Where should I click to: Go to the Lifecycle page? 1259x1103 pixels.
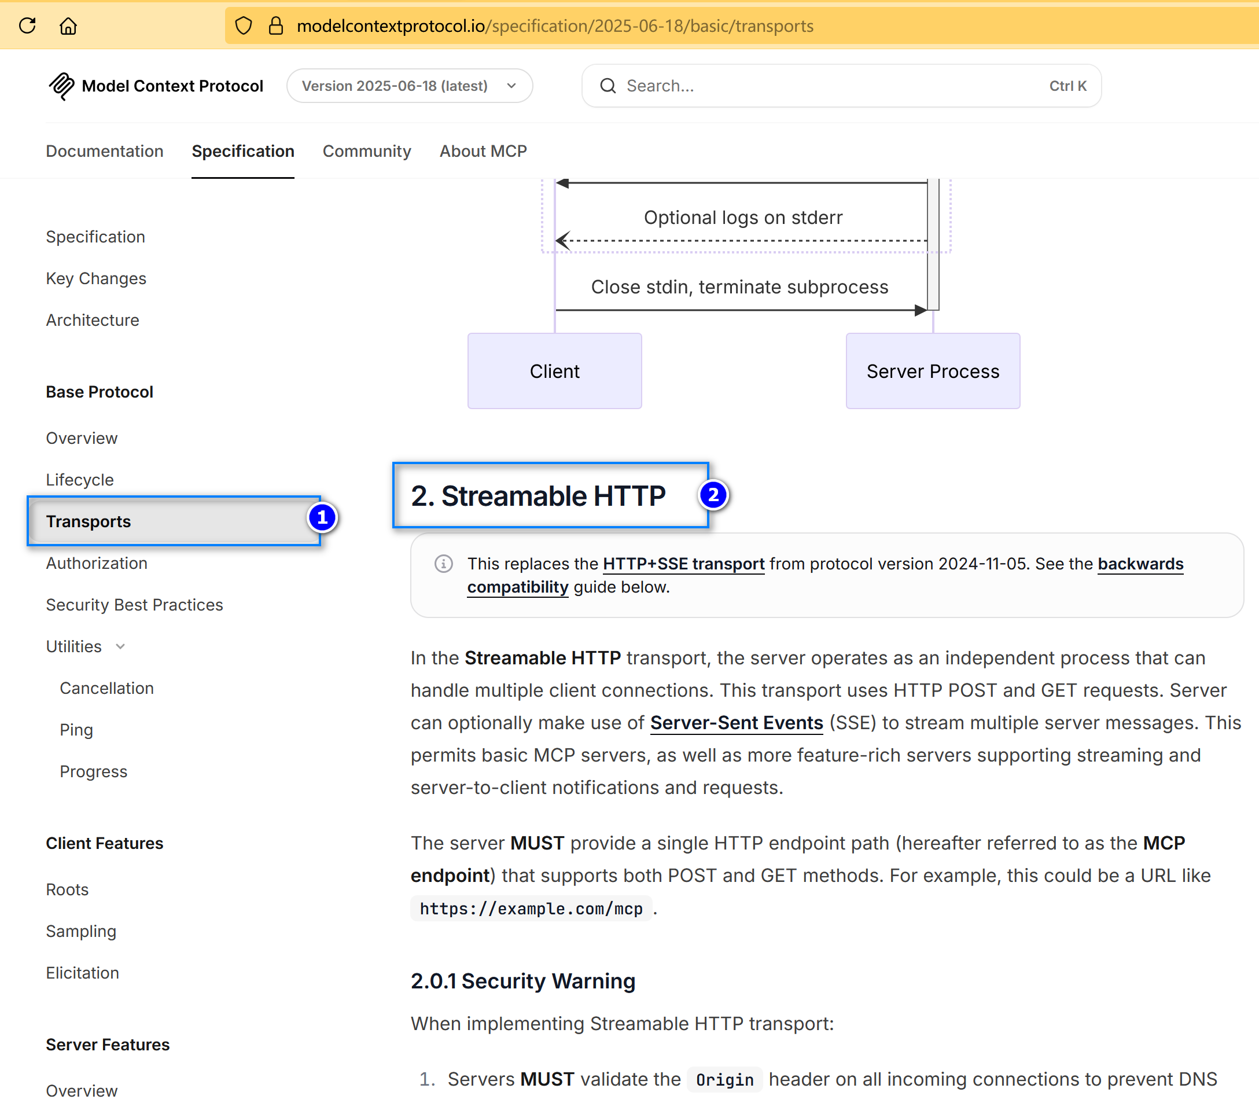pyautogui.click(x=80, y=480)
